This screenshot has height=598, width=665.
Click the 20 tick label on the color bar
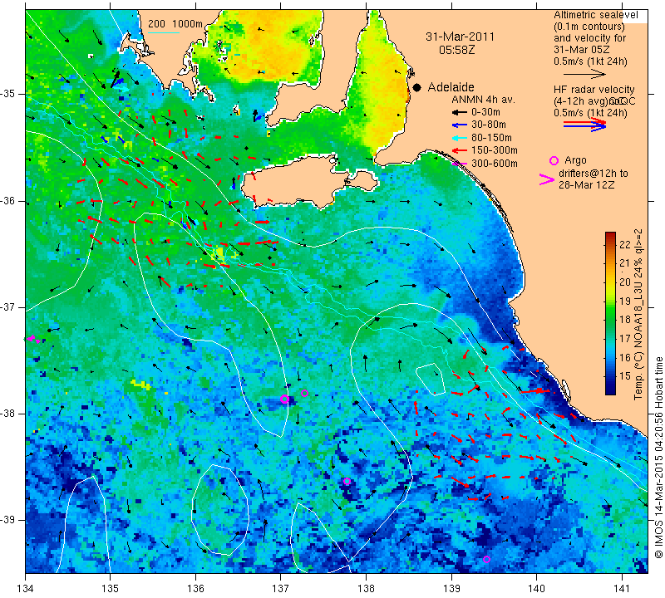[625, 282]
